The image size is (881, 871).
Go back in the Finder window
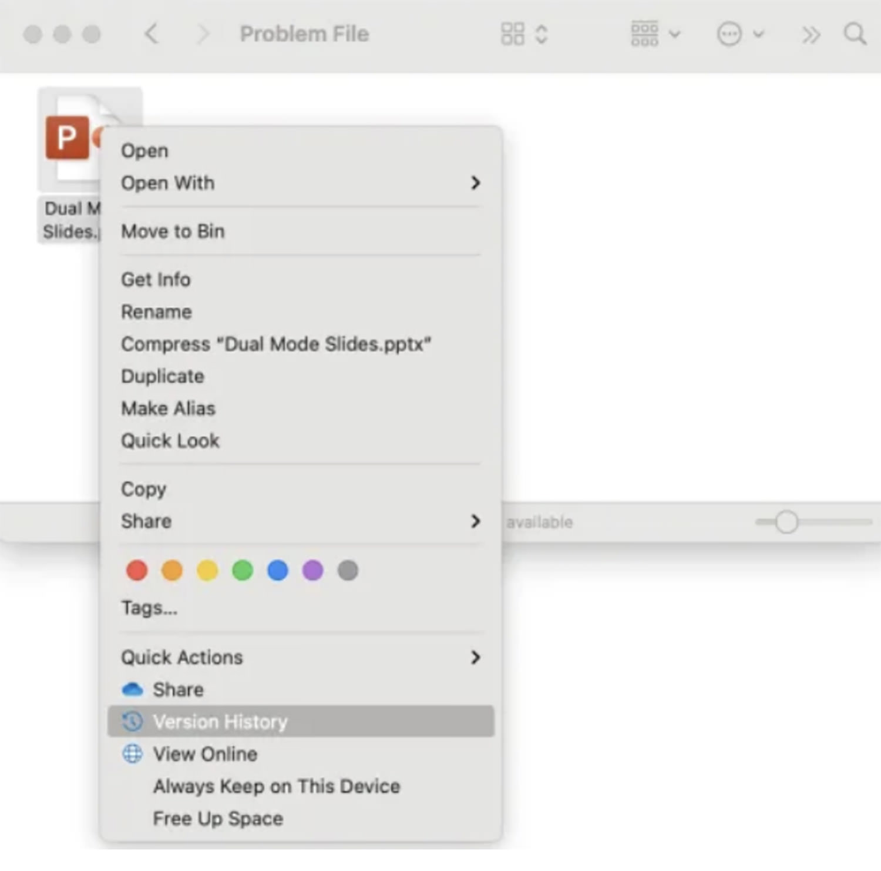152,33
